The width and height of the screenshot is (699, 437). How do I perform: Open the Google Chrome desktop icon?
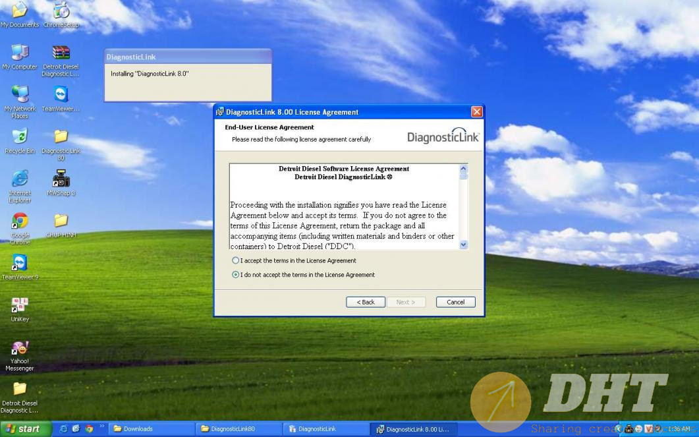[20, 221]
